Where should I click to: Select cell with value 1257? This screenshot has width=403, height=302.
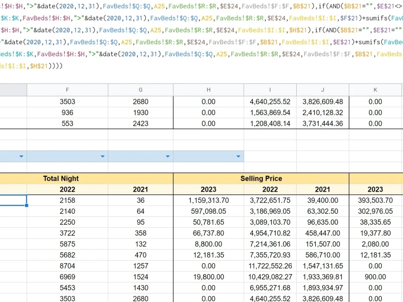pos(141,266)
